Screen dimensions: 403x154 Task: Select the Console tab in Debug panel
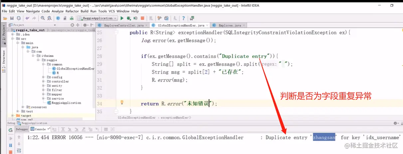40,129
